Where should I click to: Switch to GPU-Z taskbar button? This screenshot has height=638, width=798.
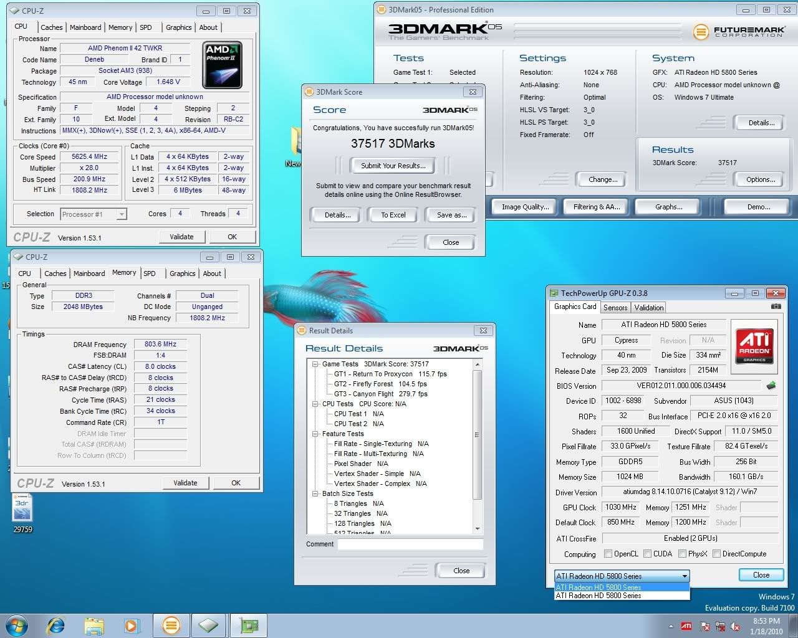(249, 625)
